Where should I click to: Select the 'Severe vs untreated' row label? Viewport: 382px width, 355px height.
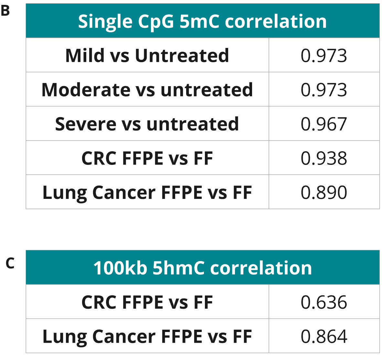(x=147, y=124)
